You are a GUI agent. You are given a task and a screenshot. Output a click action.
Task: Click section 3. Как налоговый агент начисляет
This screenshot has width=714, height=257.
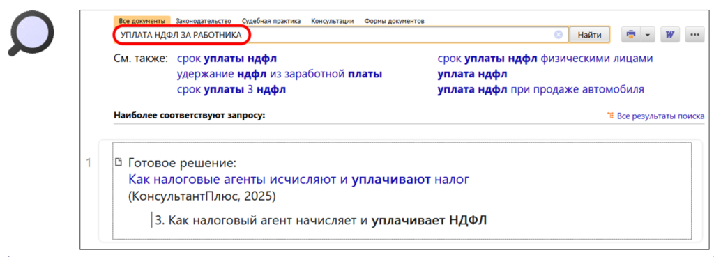(x=321, y=221)
